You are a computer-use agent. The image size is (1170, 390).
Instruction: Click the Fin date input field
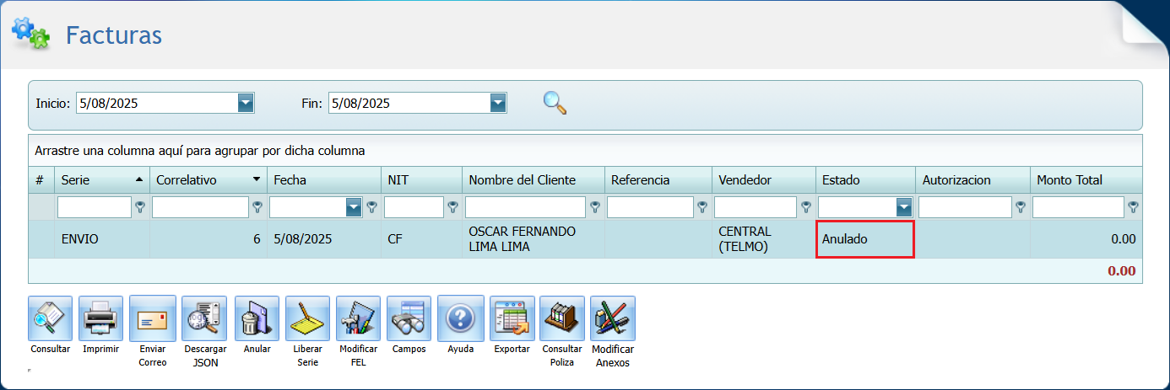pyautogui.click(x=409, y=103)
